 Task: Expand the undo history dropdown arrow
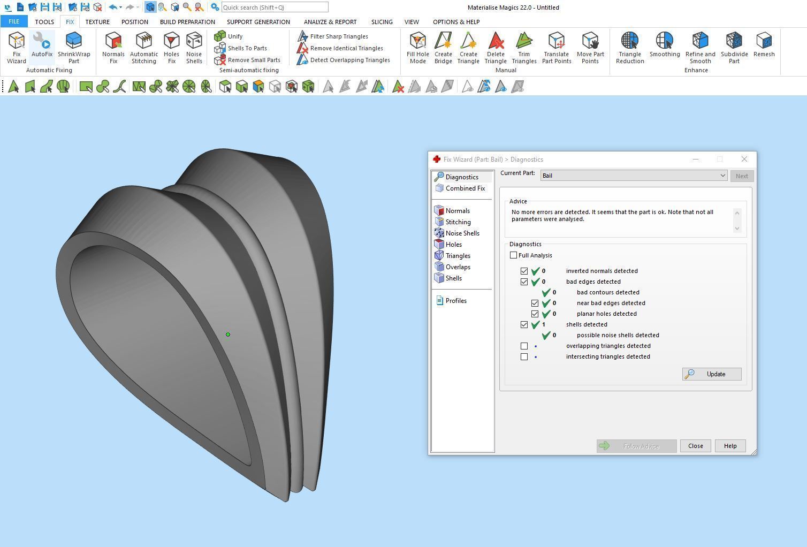(120, 7)
